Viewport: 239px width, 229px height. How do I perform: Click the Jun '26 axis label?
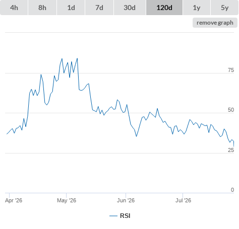[126, 200]
